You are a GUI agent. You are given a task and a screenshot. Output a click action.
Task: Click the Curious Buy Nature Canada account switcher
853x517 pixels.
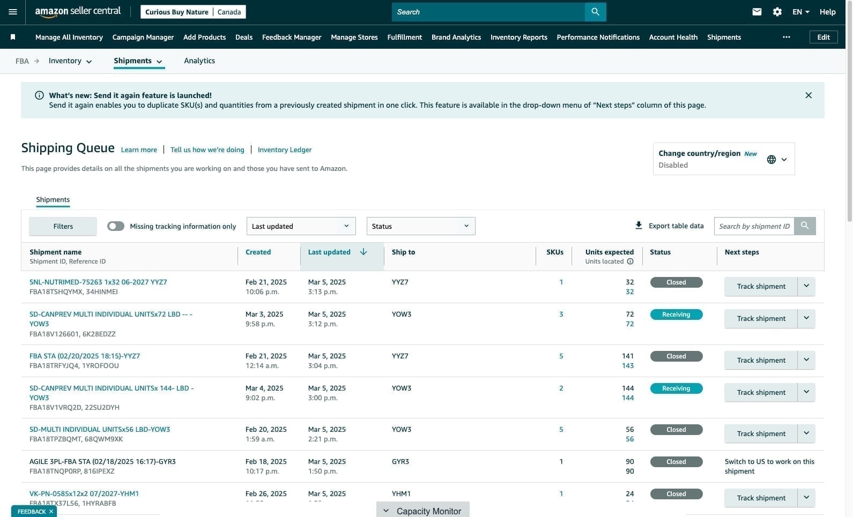coord(193,12)
